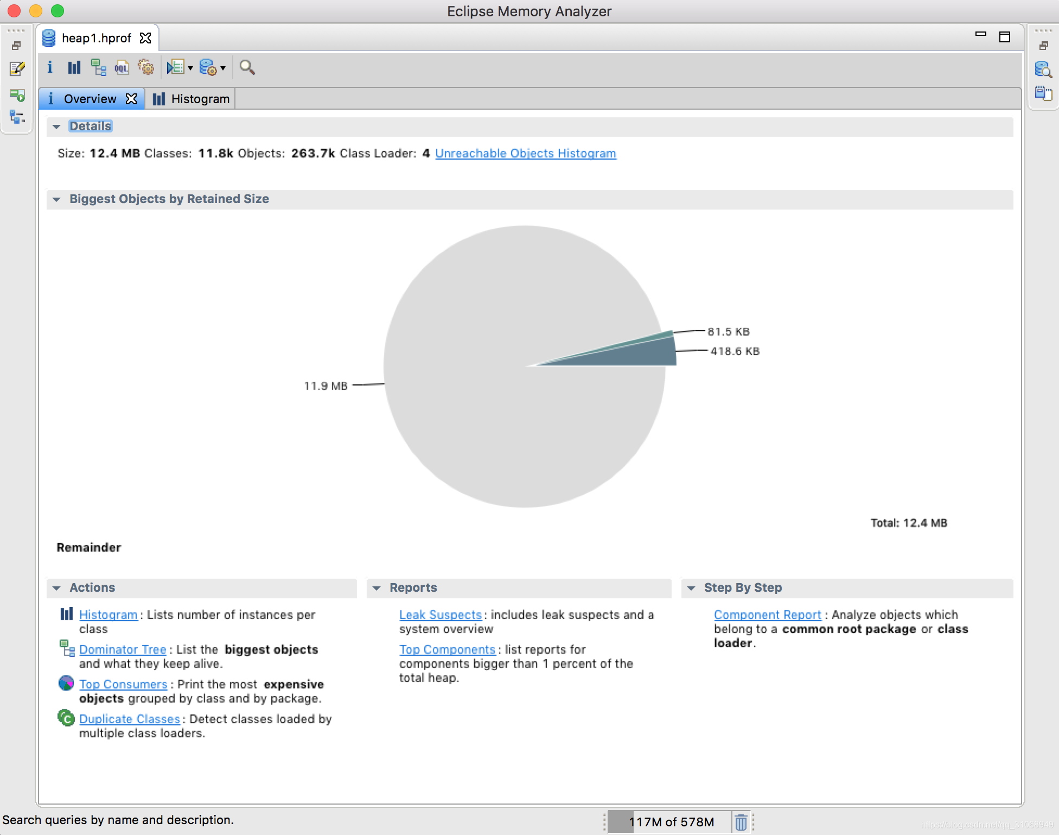Click the Top Consumers pie icon

[66, 683]
